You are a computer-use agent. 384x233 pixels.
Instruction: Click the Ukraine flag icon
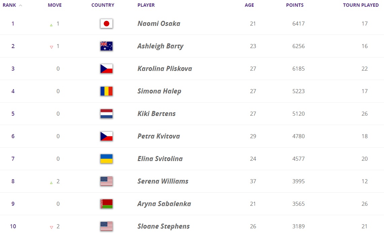106,159
